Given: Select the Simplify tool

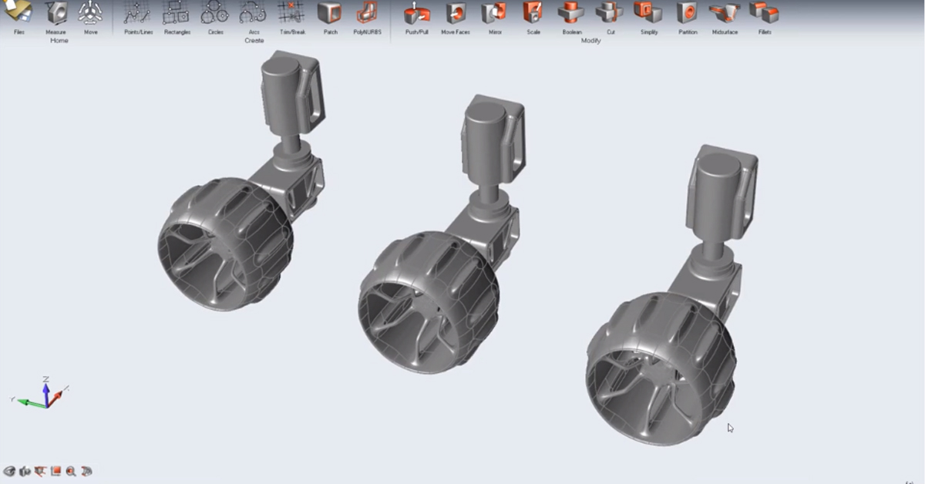Looking at the screenshot, I should pos(649,13).
